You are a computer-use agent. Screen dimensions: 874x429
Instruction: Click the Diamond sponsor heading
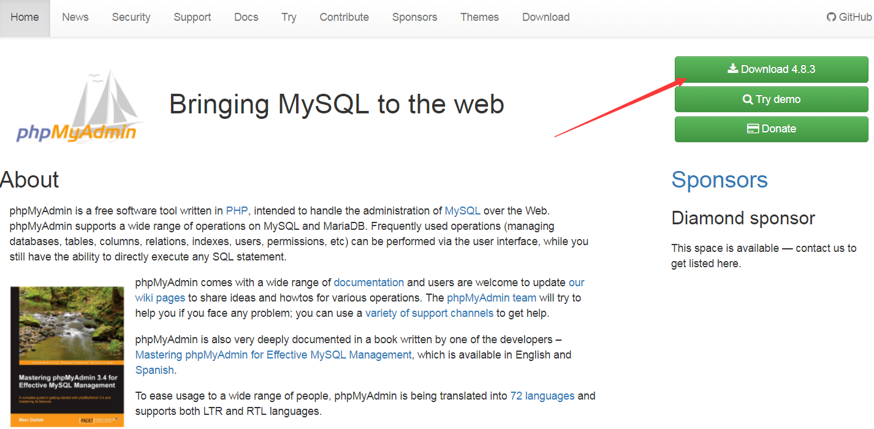743,218
